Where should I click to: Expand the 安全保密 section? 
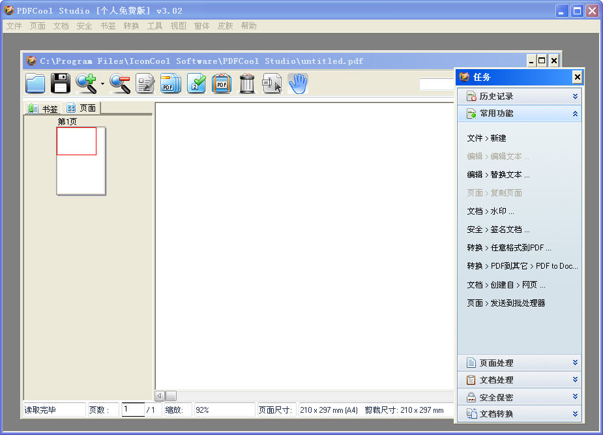[x=519, y=397]
